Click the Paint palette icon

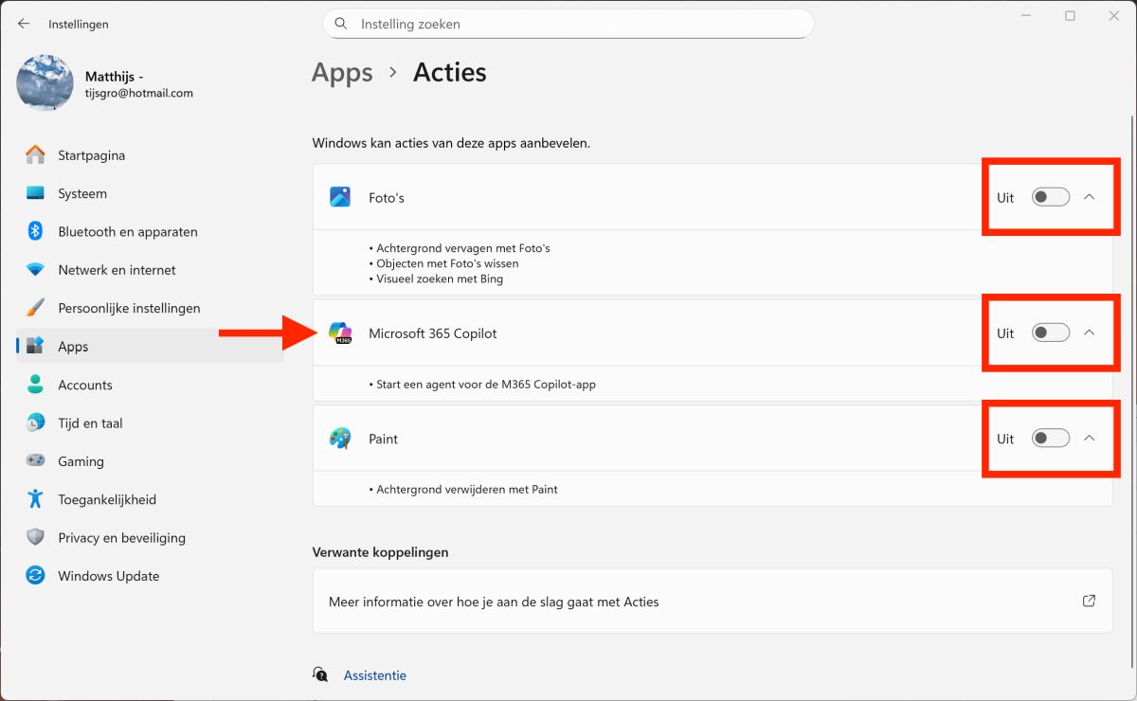point(339,439)
